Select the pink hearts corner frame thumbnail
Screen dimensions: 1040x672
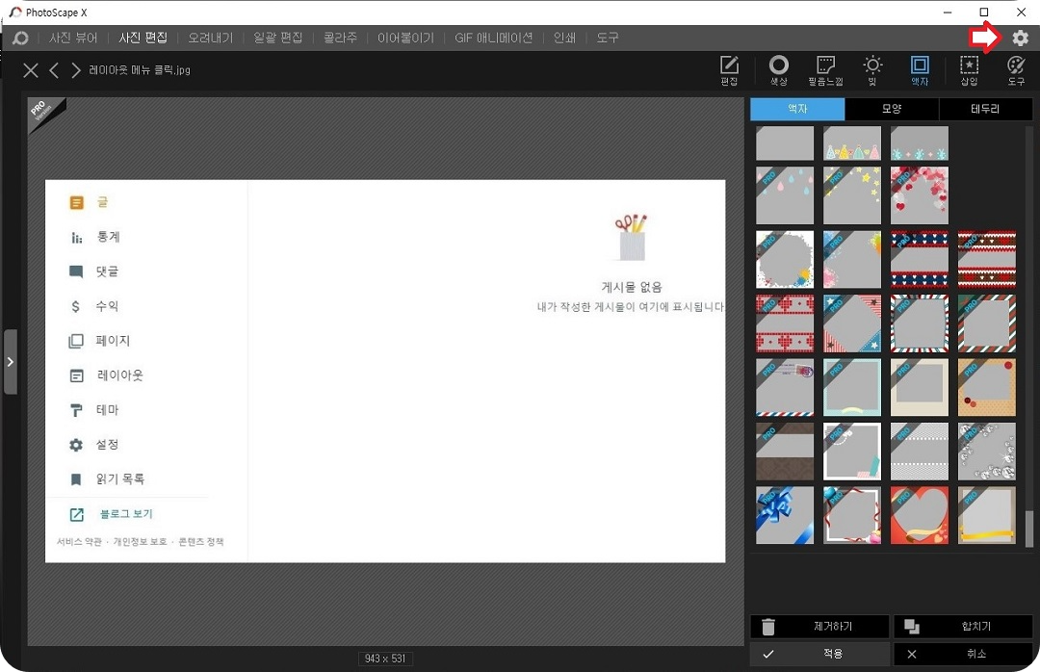point(920,195)
